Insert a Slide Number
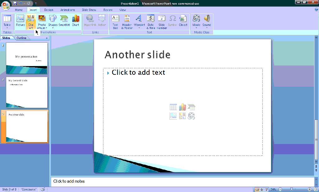Image resolution: width=319 pixels, height=192 pixels. (162, 22)
